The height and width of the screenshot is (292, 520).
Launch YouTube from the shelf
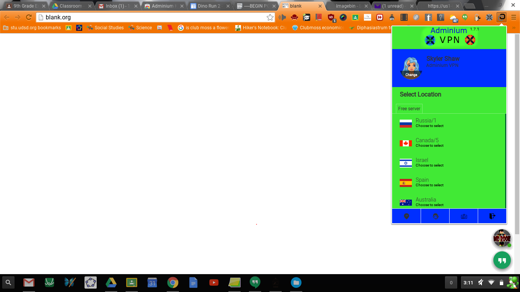tap(214, 282)
